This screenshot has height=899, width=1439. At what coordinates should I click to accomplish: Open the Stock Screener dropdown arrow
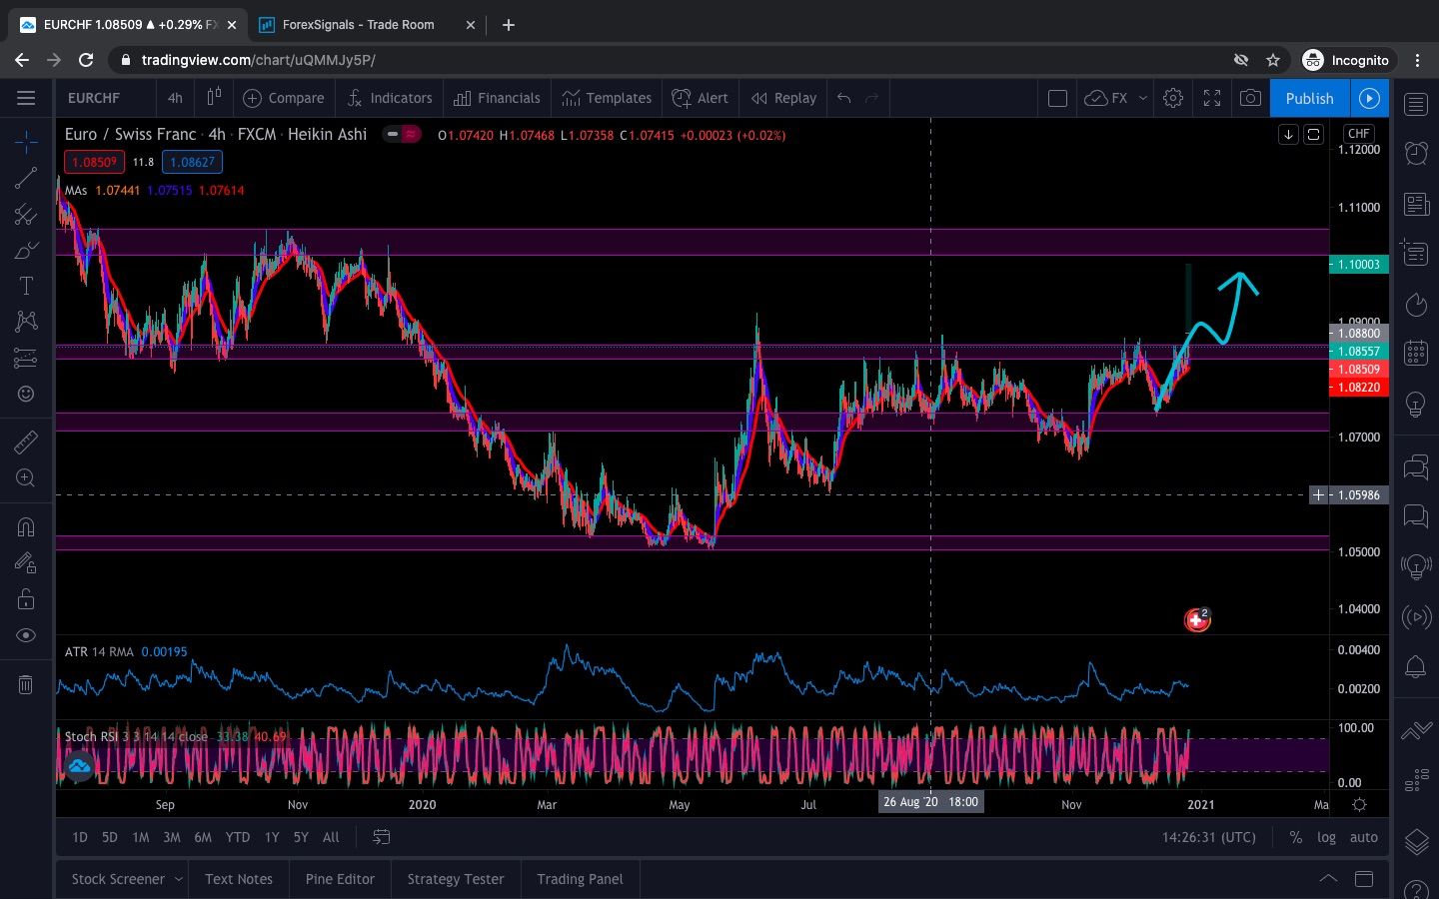(179, 879)
